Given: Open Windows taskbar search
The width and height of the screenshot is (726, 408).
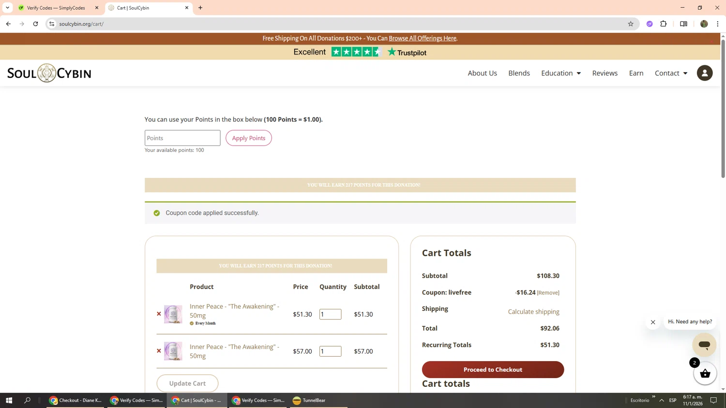Looking at the screenshot, I should tap(27, 400).
